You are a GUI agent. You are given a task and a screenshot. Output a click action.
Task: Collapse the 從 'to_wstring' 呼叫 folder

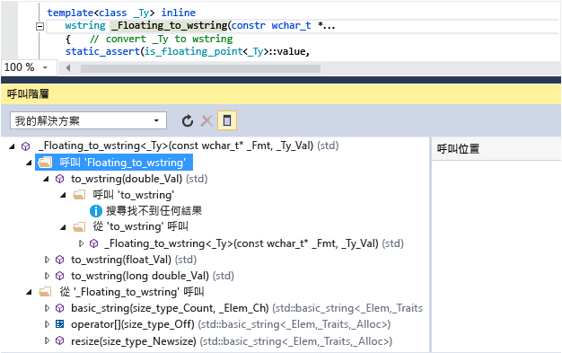pos(64,227)
